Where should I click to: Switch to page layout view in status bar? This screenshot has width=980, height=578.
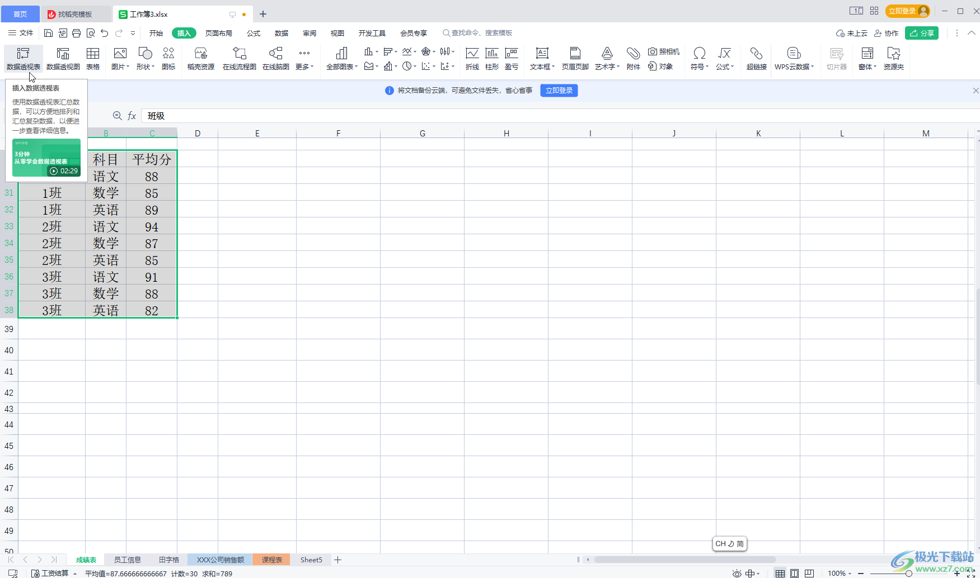tap(795, 574)
